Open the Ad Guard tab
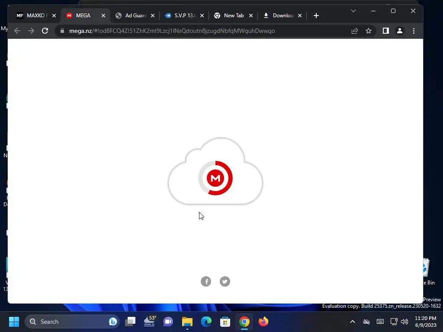 coord(136,16)
